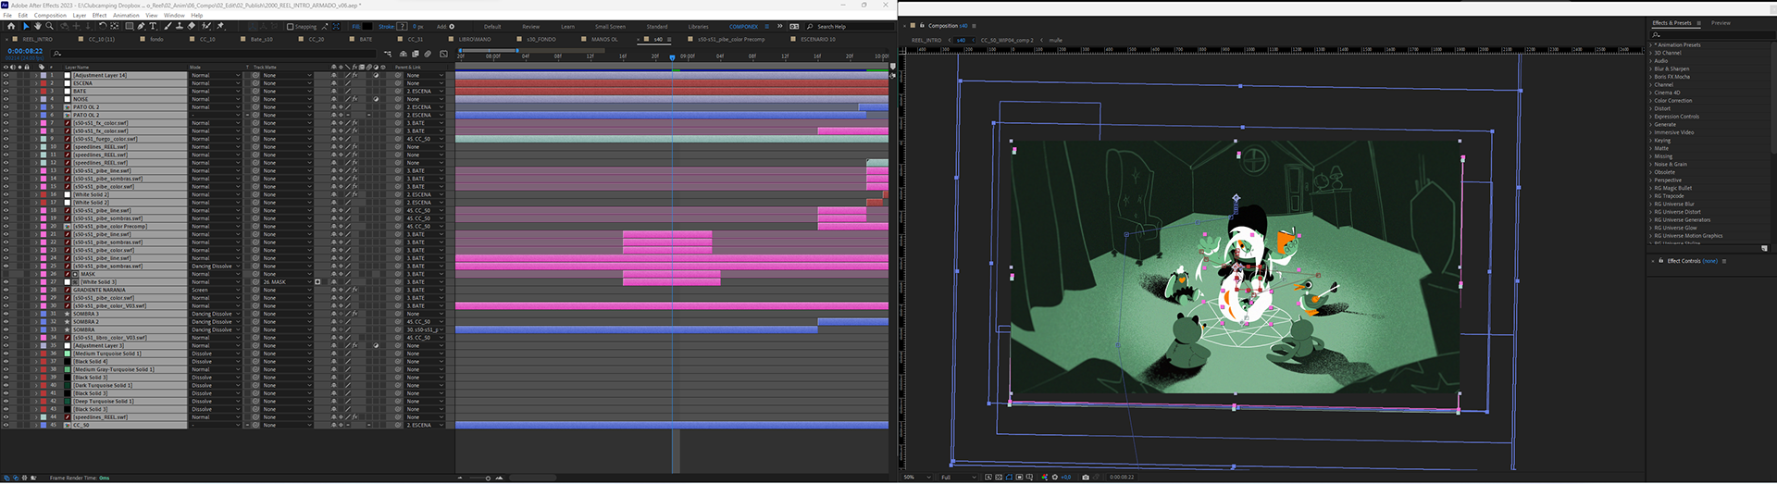Viewport: 1777px width, 484px height.
Task: Select the Zoom magnifier tool
Action: click(x=49, y=26)
